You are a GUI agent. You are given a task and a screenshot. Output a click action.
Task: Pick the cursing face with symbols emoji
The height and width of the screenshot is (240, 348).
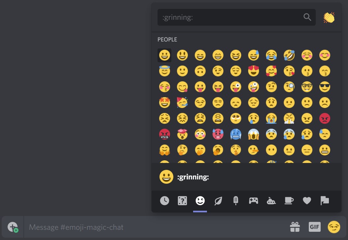[164, 134]
